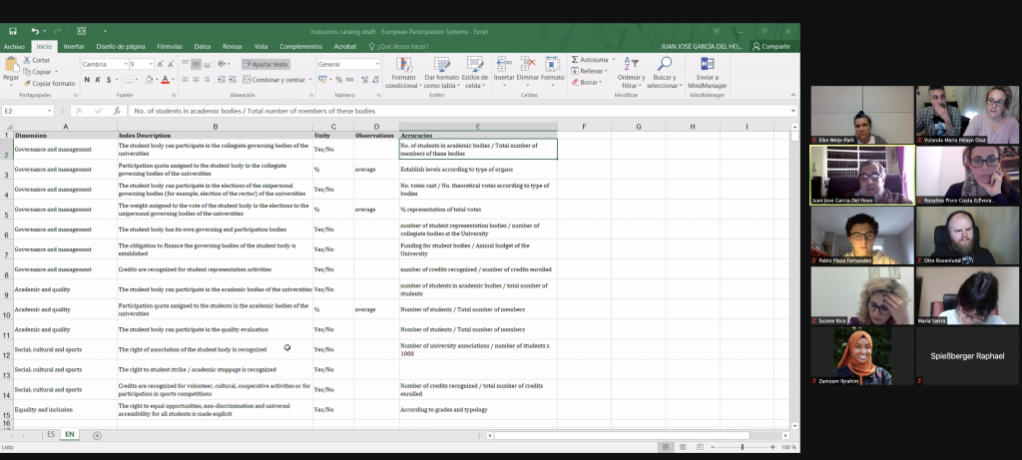Click the percent style icon
Screen dimensions: 1022x460
click(x=339, y=80)
